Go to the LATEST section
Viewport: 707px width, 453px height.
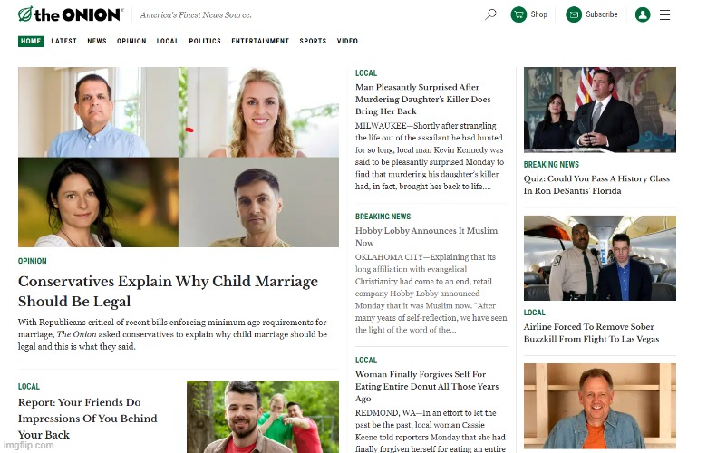64,41
